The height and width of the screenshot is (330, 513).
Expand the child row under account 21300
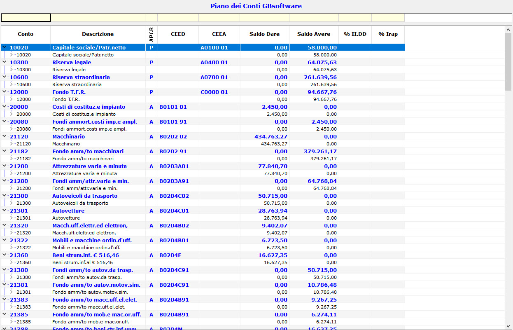click(12, 203)
